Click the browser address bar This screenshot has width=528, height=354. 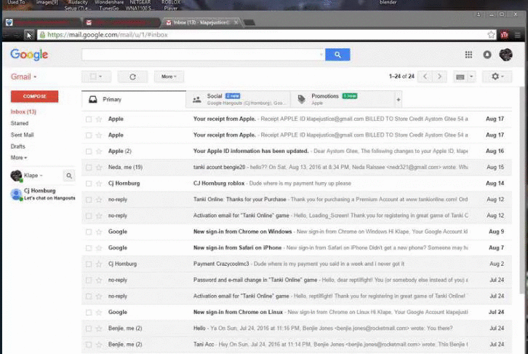(x=262, y=35)
